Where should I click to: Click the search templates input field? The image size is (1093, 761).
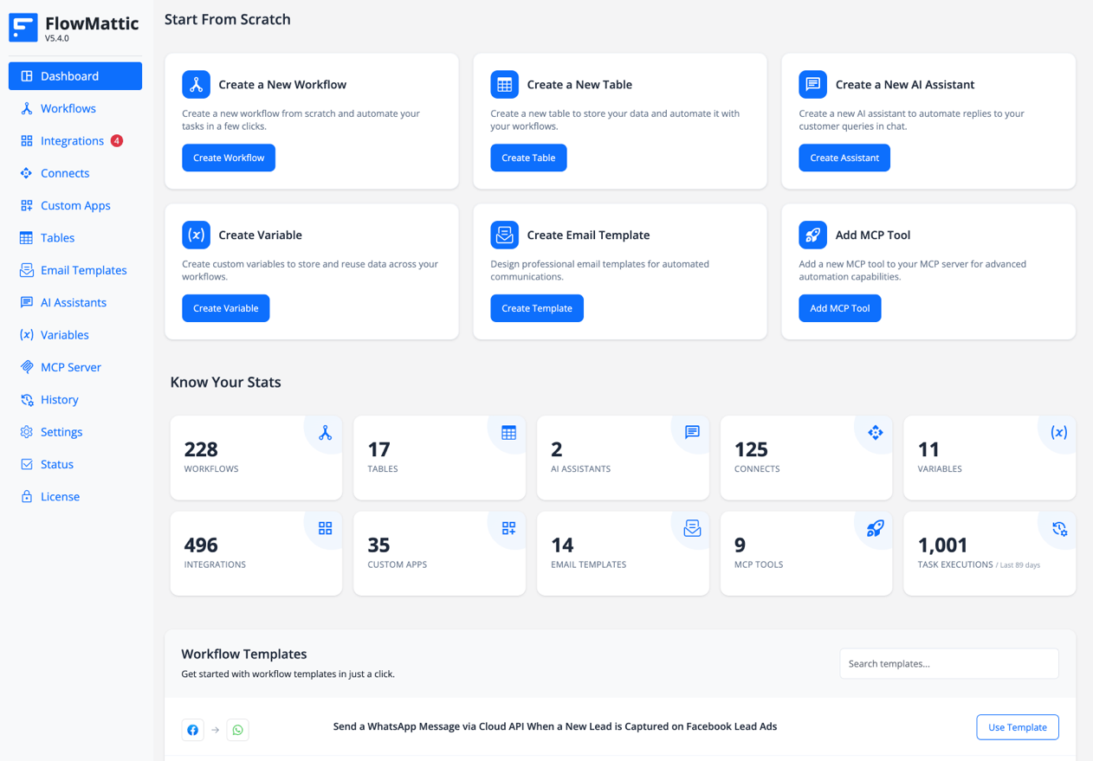[x=948, y=663]
